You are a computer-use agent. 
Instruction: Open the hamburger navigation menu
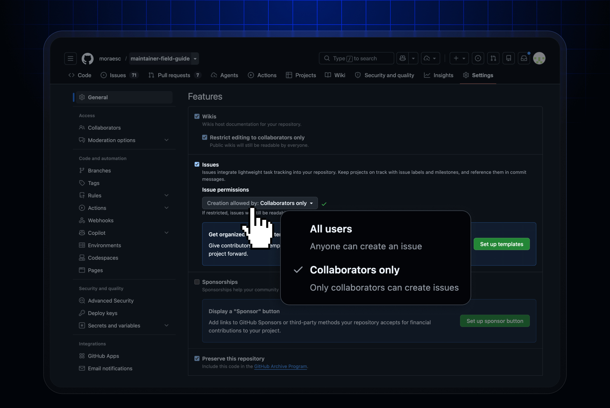(70, 59)
